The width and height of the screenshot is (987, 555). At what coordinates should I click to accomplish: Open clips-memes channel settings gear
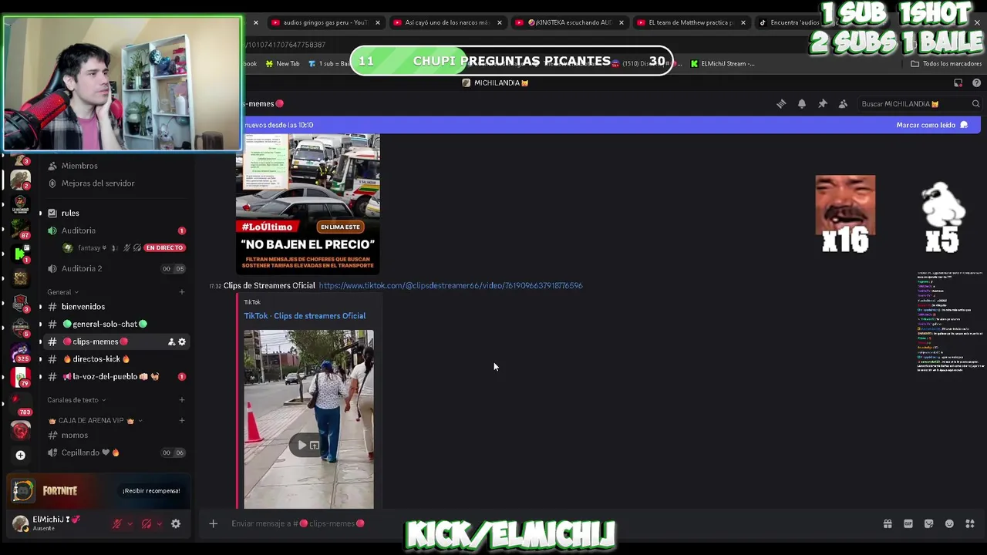coord(182,341)
